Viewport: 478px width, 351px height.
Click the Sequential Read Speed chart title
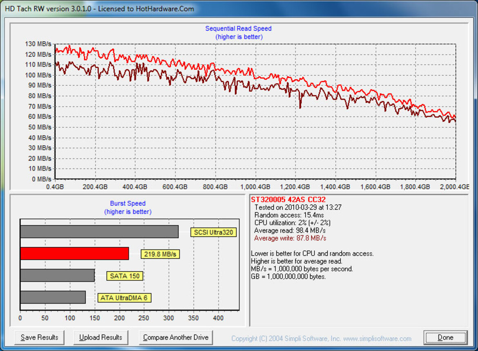(239, 29)
